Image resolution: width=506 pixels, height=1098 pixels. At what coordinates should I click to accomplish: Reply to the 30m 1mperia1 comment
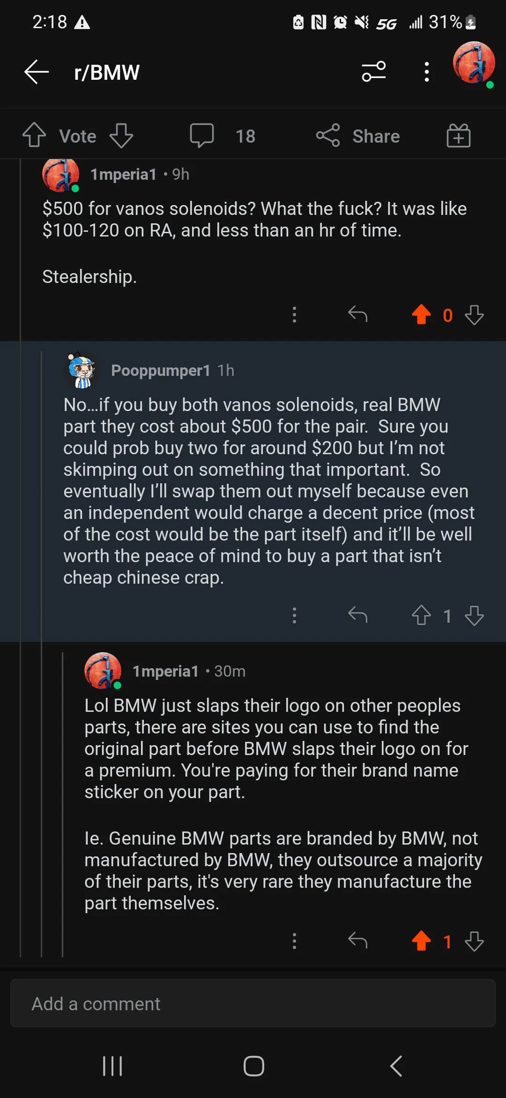tap(357, 940)
